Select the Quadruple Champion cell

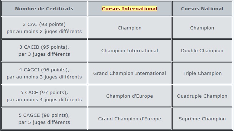(x=202, y=96)
